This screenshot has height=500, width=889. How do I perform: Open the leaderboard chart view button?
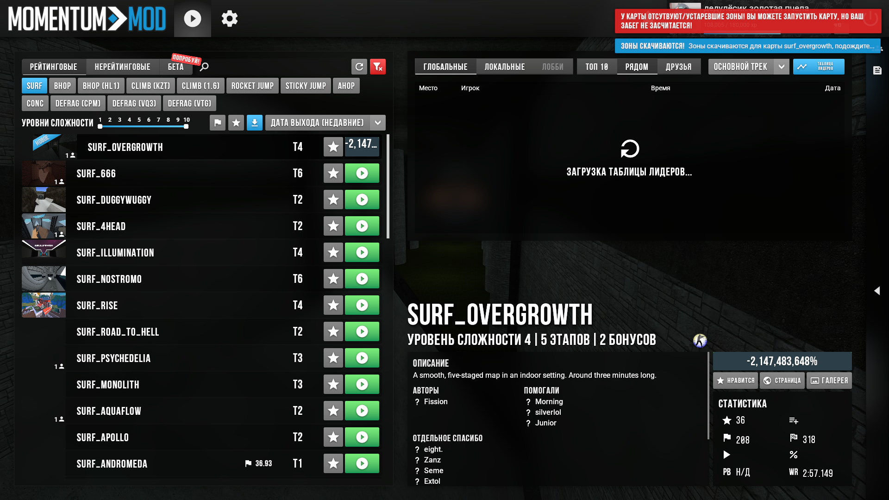point(819,67)
